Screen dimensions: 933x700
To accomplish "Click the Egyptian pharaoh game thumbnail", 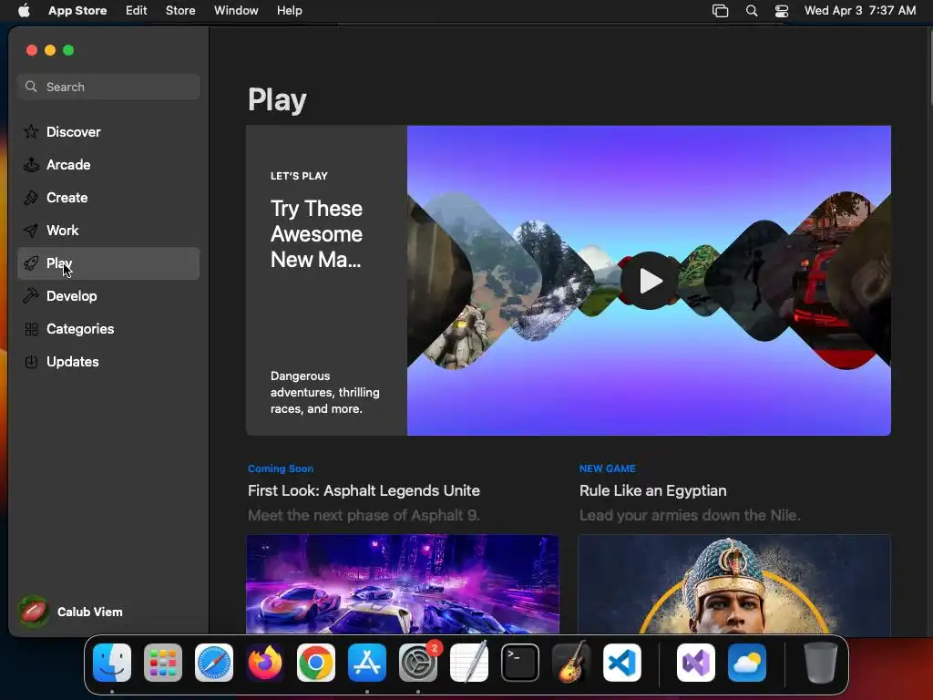I will [734, 584].
